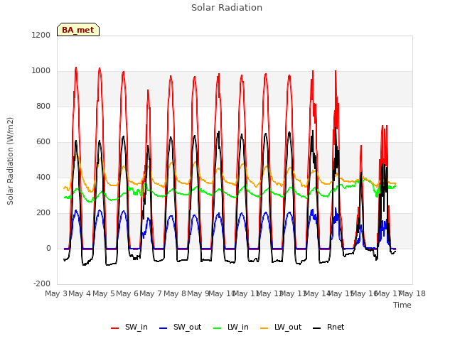Click the May 7 x-axis tick label
Viewport: 455px width, 341px height.
[x=151, y=293]
